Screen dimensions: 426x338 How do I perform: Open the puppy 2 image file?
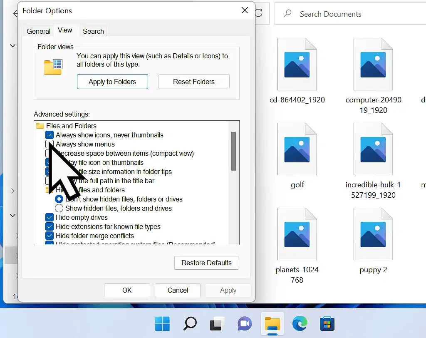373,233
